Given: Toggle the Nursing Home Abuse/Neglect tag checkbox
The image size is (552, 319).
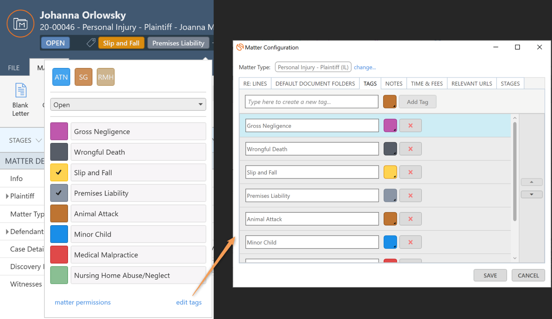Looking at the screenshot, I should [x=59, y=275].
